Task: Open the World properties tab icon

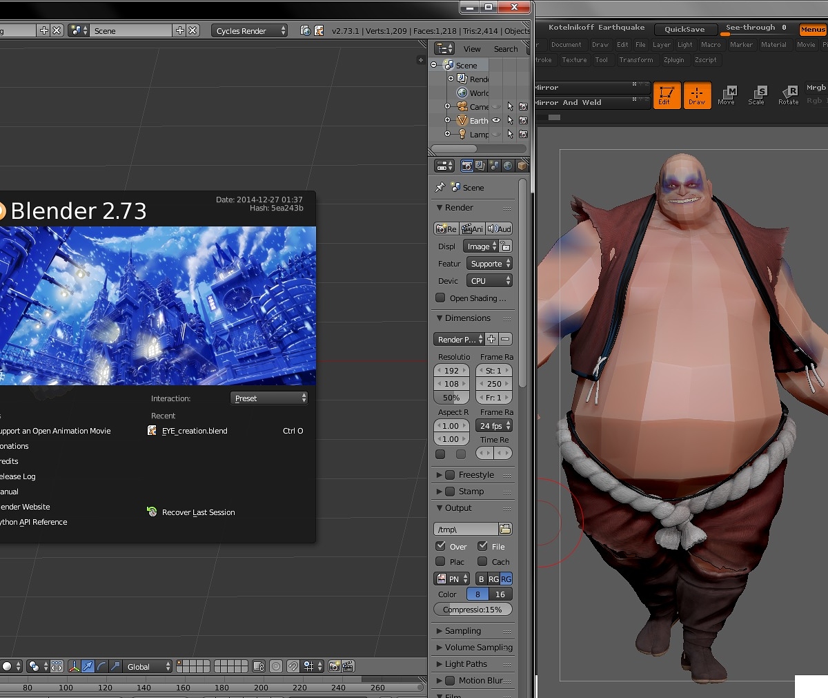Action: tap(508, 166)
